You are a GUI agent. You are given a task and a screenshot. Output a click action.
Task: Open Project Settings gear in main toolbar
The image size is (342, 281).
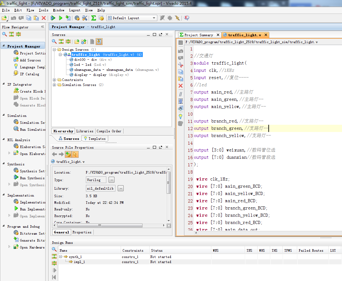pos(77,18)
